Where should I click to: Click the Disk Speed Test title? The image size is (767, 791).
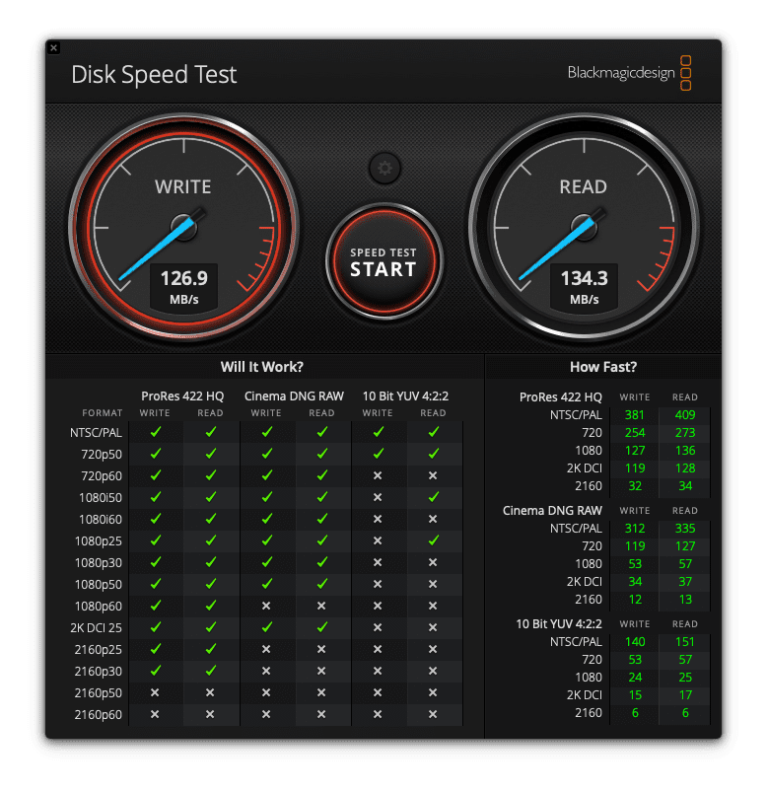tap(153, 75)
